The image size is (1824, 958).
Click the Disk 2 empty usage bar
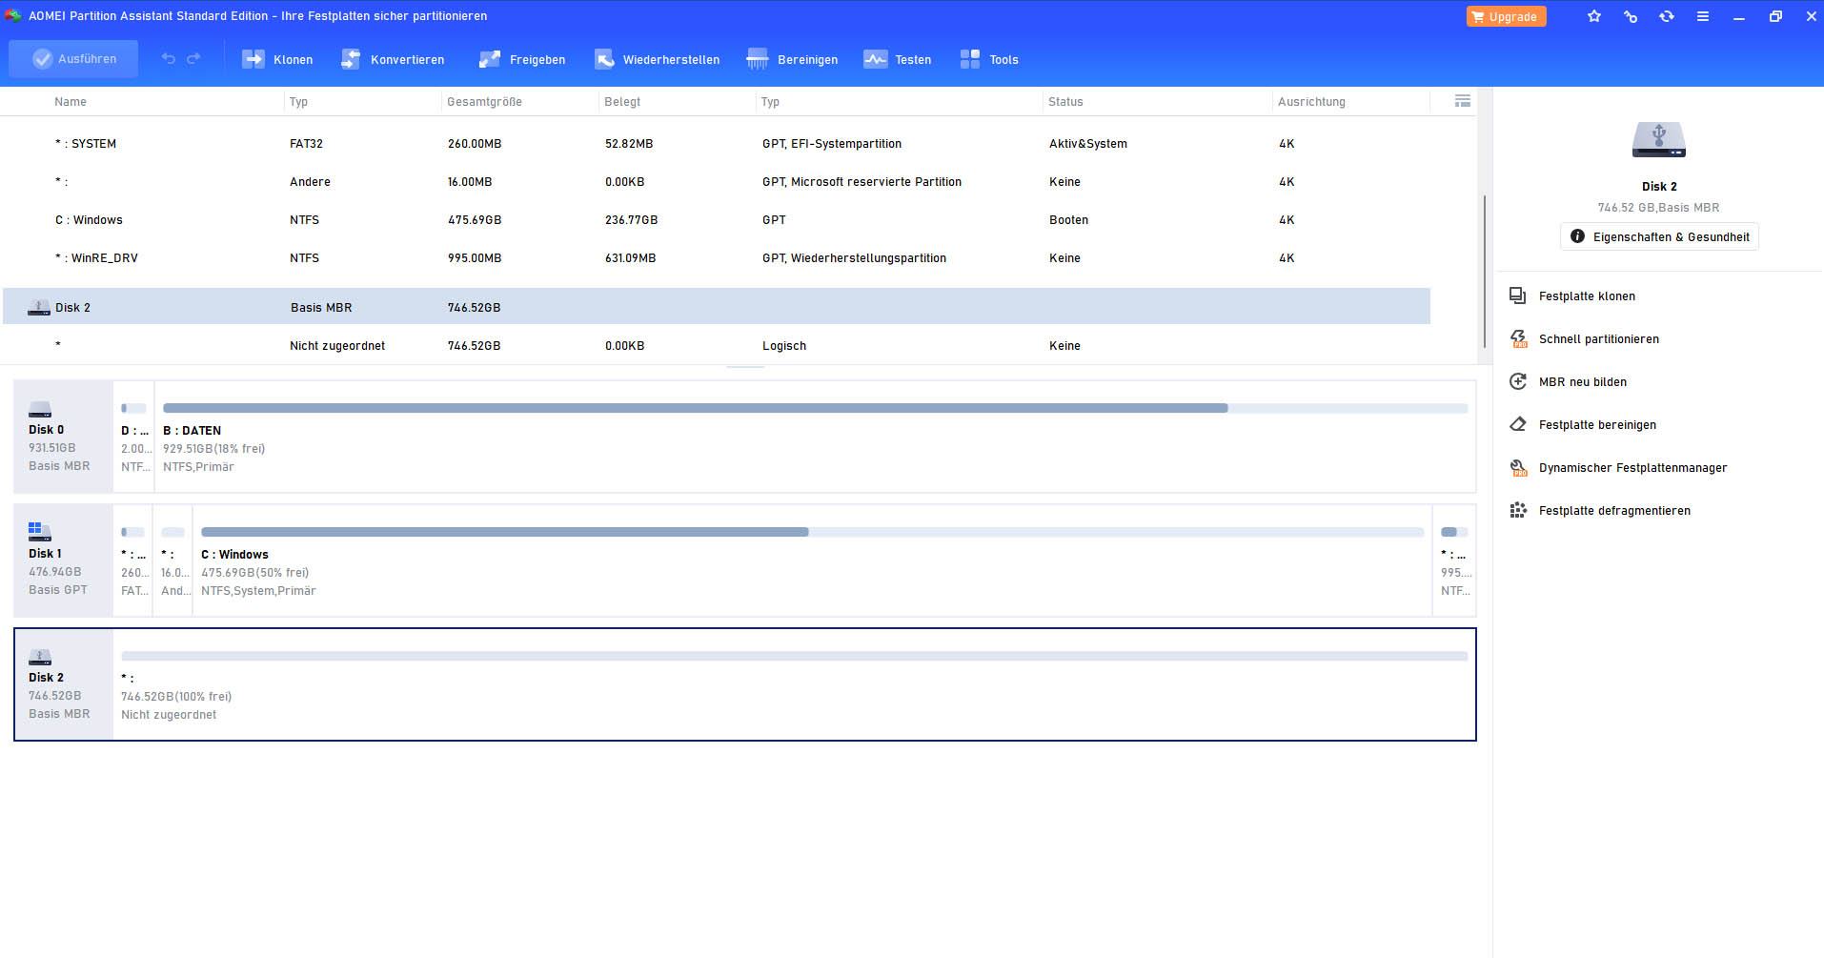click(x=794, y=656)
